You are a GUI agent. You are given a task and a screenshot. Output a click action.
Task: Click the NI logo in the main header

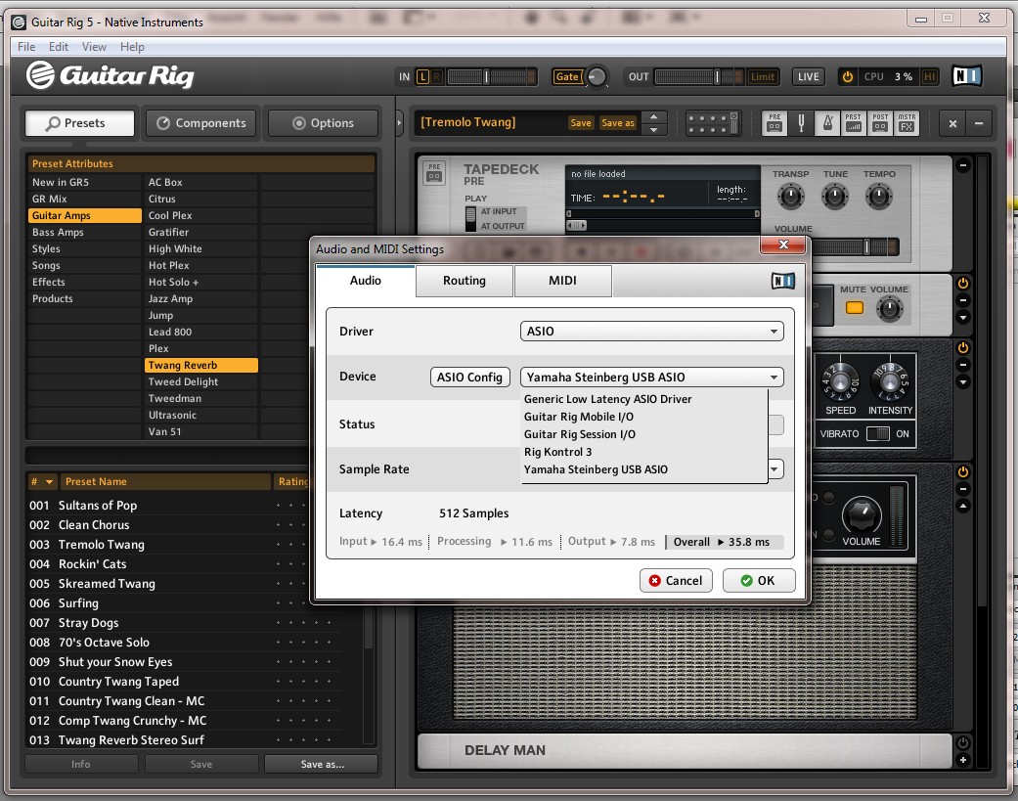pos(967,76)
